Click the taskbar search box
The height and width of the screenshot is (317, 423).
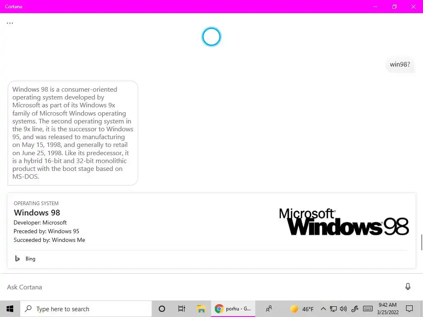86,309
